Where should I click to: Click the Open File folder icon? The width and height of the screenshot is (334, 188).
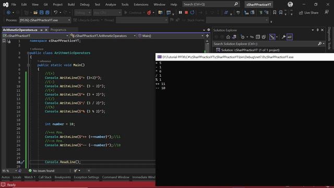coord(35,13)
